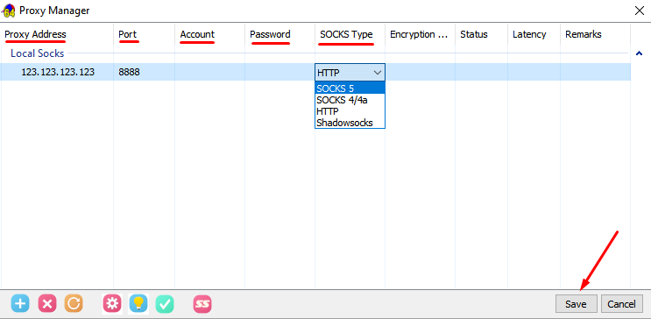651x319 pixels.
Task: Click the Save button
Action: 576,303
